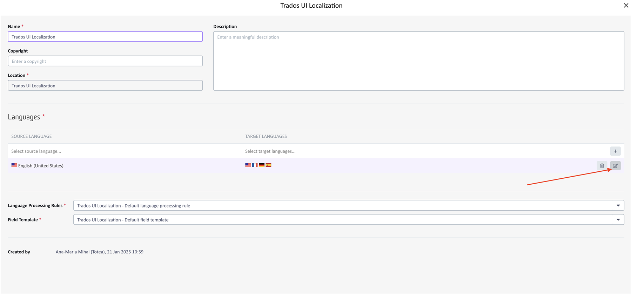Expand the Field Template dropdown arrow
The image size is (631, 294).
click(618, 220)
